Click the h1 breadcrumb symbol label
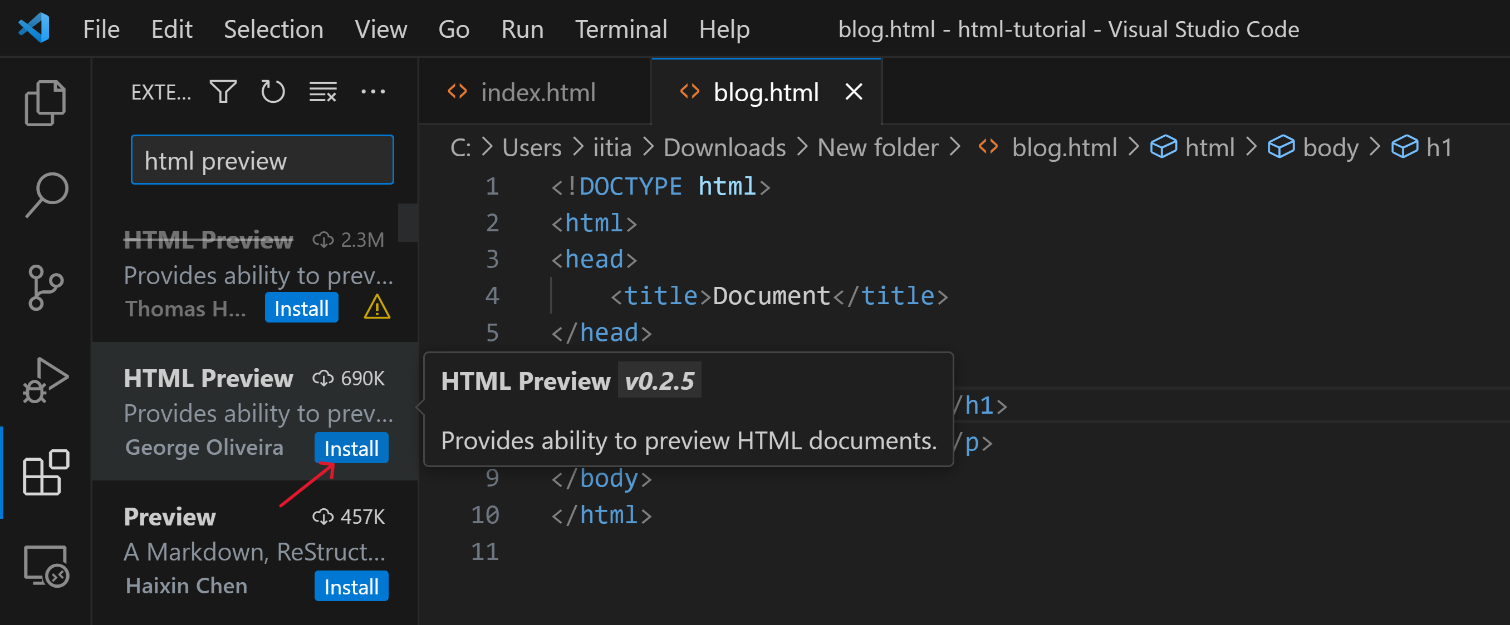Screen dimensions: 1510x625 click(x=1439, y=147)
